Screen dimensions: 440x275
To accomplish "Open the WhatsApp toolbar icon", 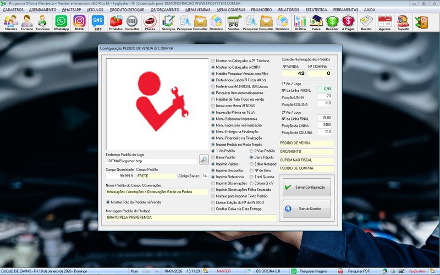I will click(61, 22).
